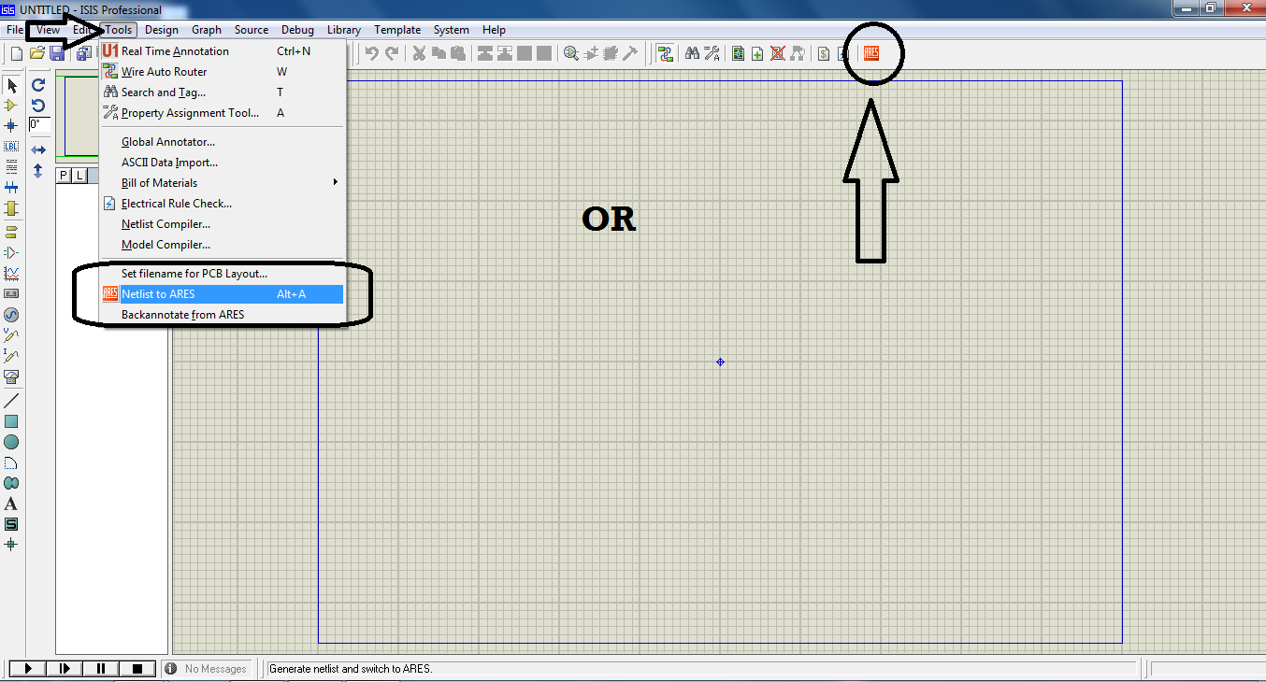Toggle Wire Auto Router toolbar icon

click(x=666, y=53)
